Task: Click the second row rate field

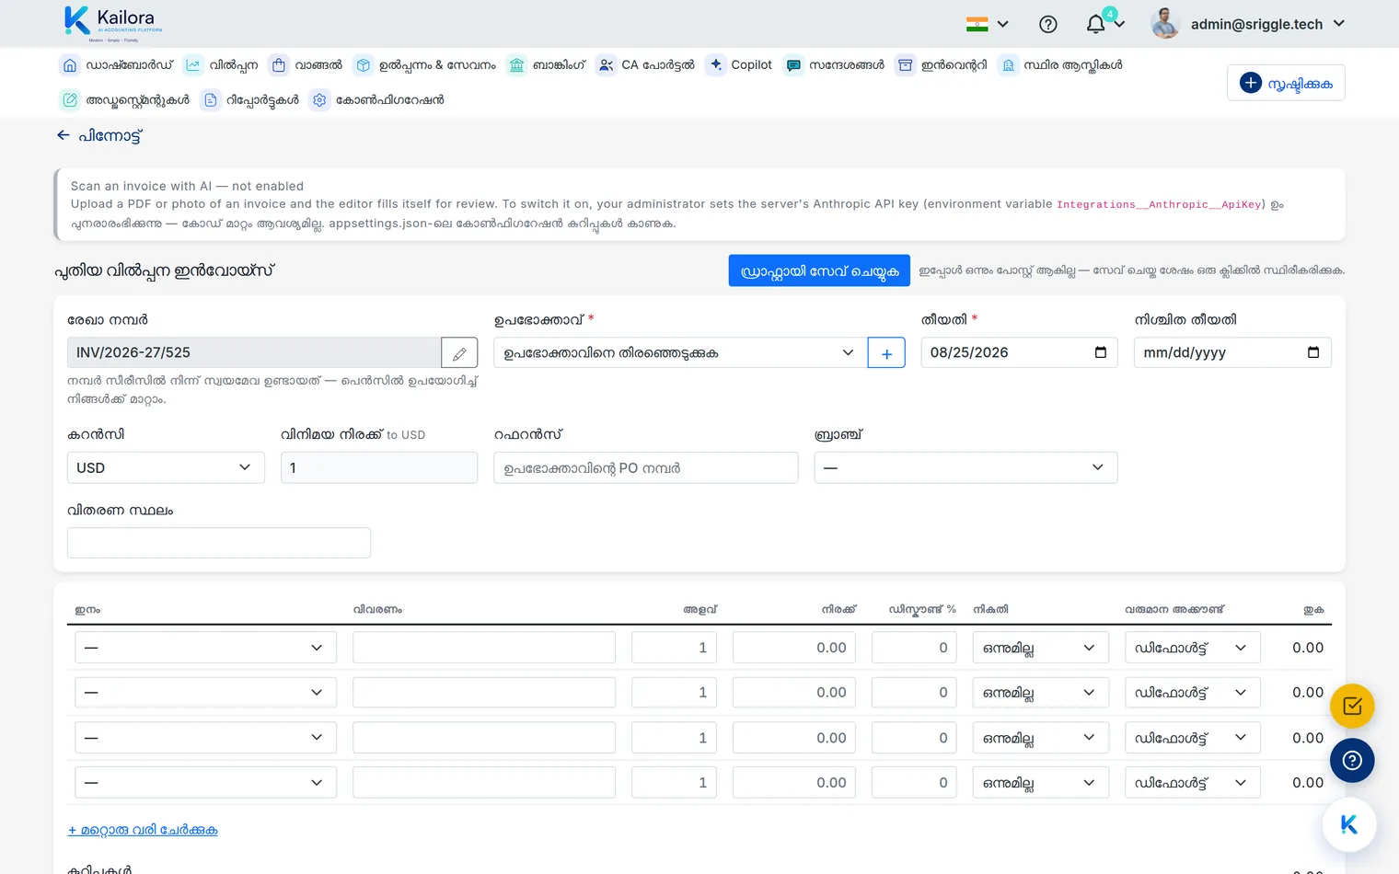Action: [x=794, y=693]
